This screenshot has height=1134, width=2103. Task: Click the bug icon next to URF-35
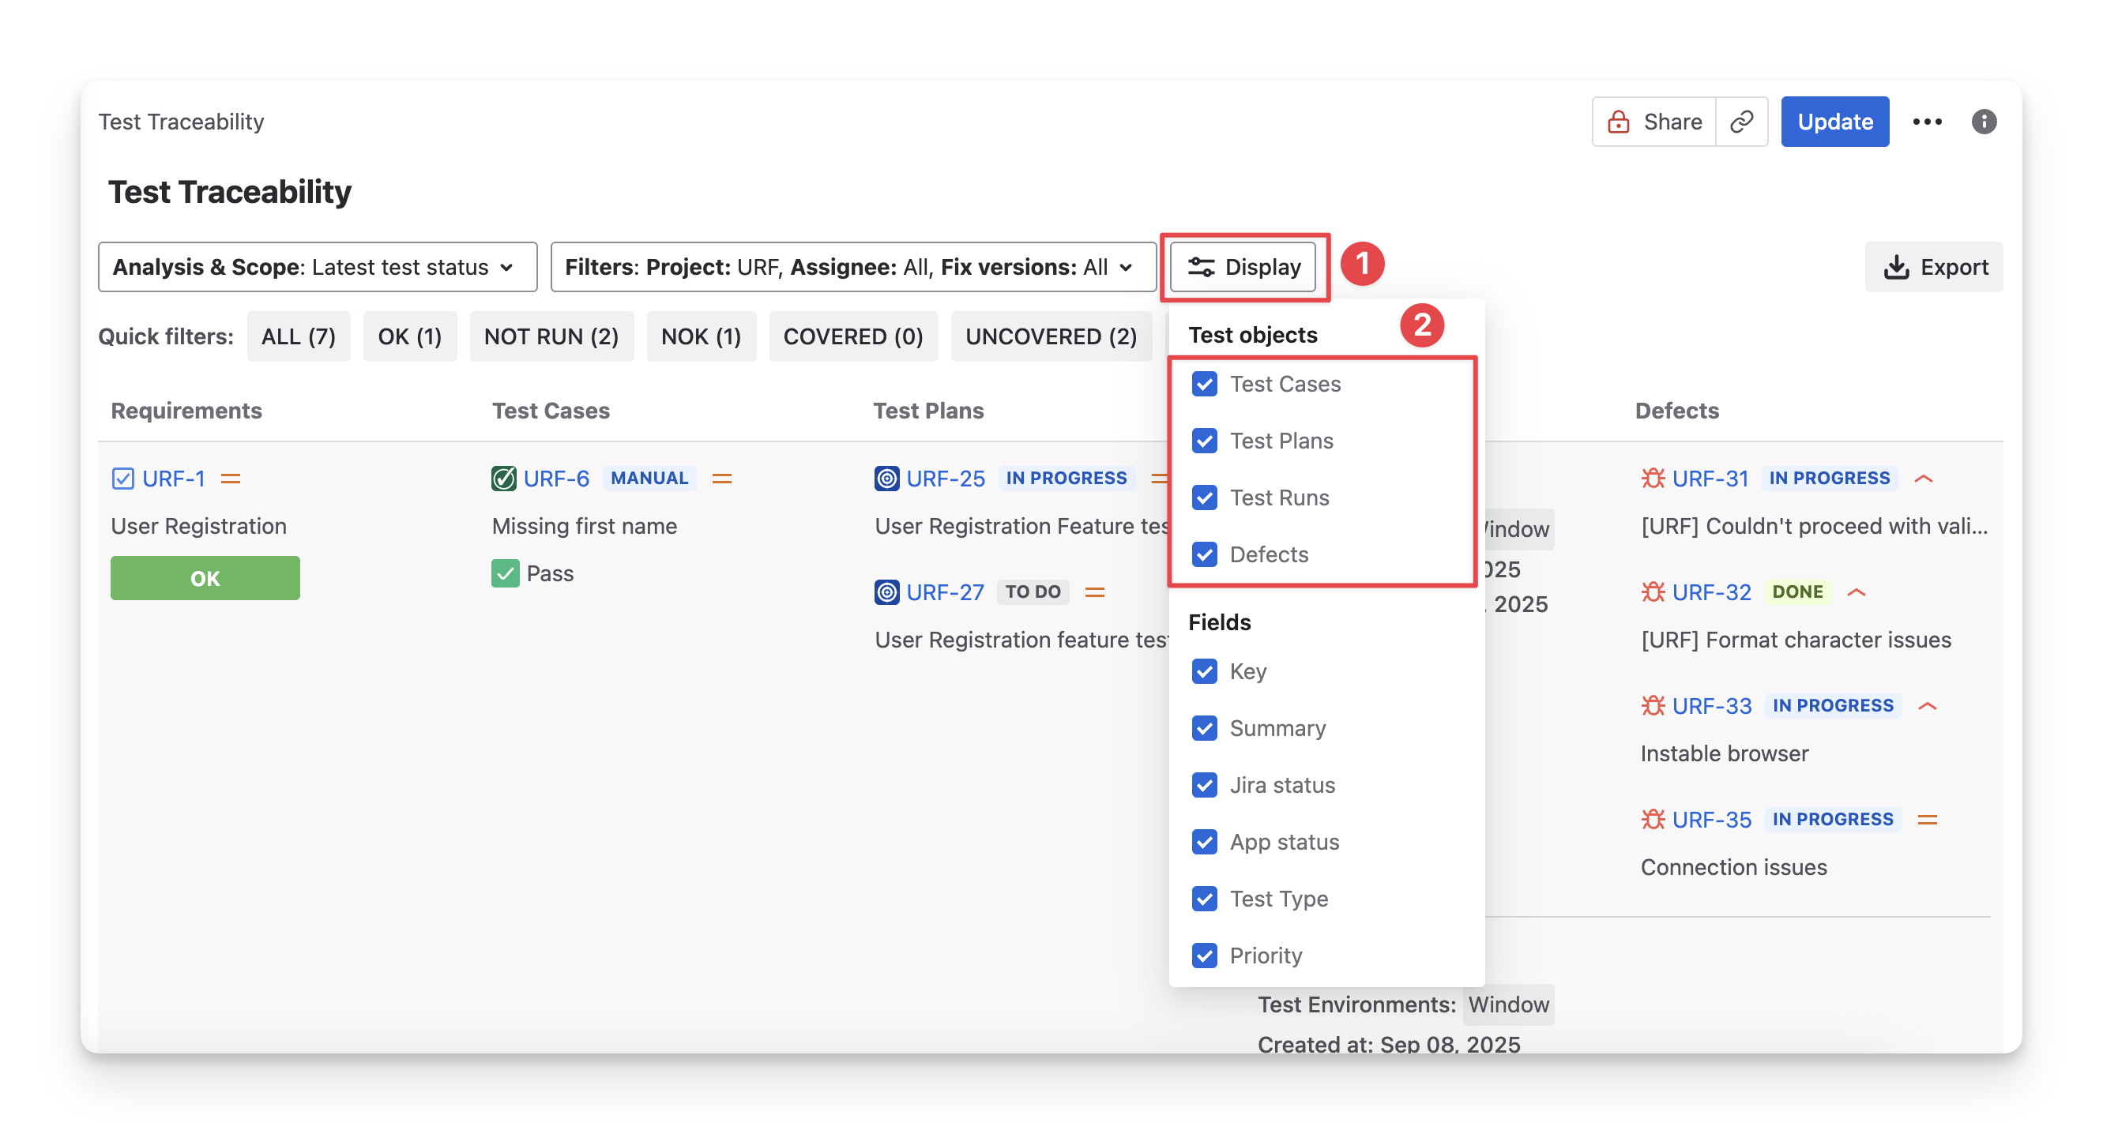(1653, 819)
